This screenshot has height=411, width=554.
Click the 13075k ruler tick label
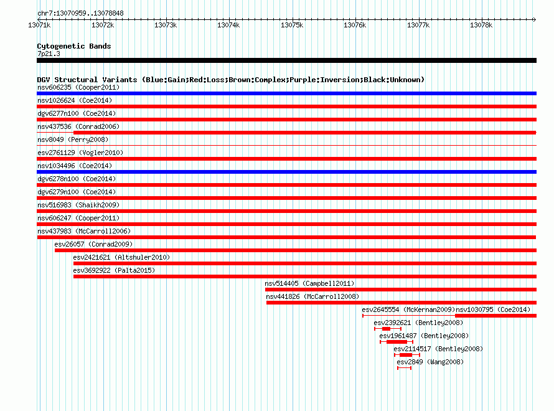(292, 25)
